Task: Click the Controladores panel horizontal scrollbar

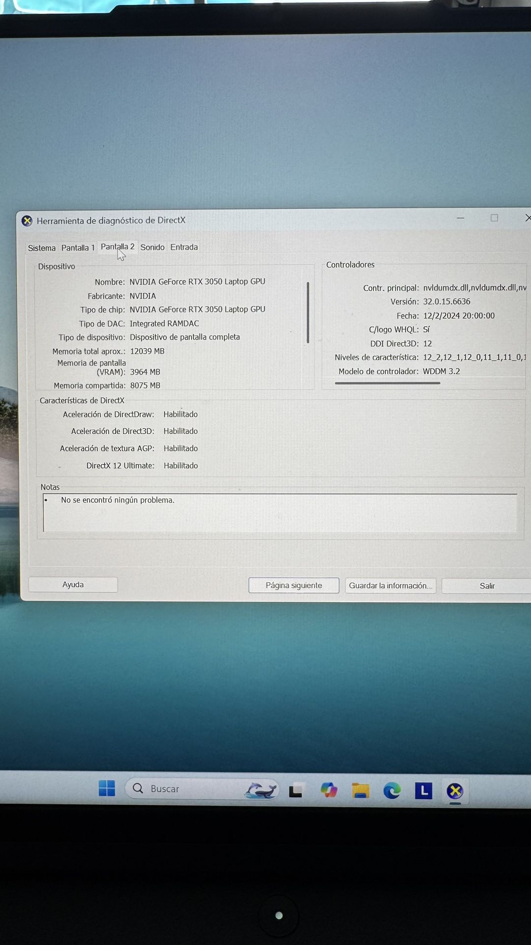Action: tap(387, 383)
